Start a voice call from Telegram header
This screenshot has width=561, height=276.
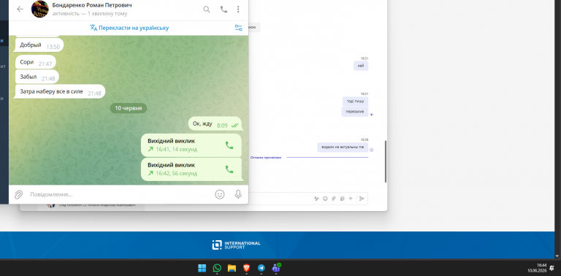[224, 9]
